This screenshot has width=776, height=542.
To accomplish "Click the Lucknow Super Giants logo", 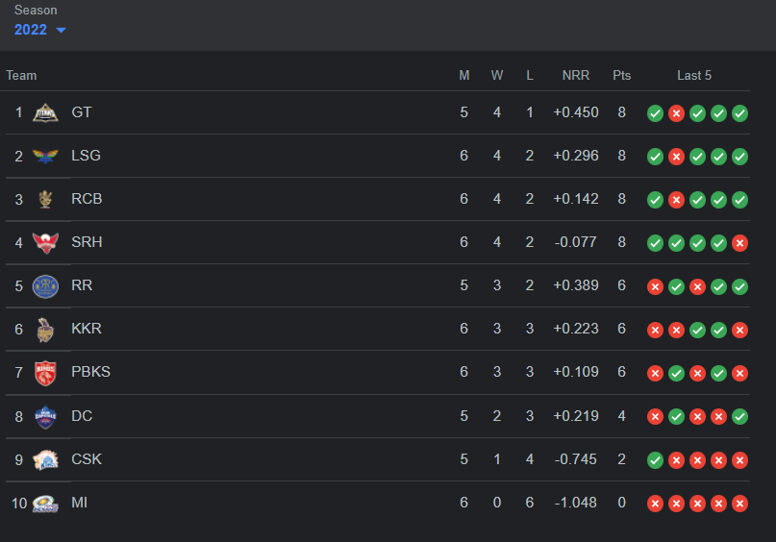I will point(45,156).
